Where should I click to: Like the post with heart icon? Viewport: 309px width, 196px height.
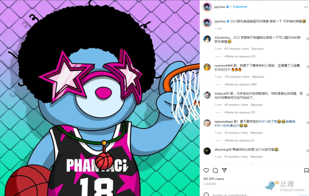pos(206,170)
